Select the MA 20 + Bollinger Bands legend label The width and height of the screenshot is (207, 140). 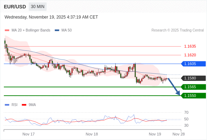(31, 30)
